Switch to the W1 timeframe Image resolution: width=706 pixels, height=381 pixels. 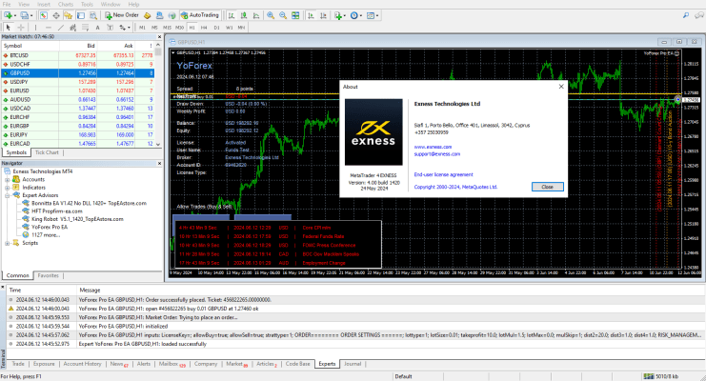(x=230, y=28)
